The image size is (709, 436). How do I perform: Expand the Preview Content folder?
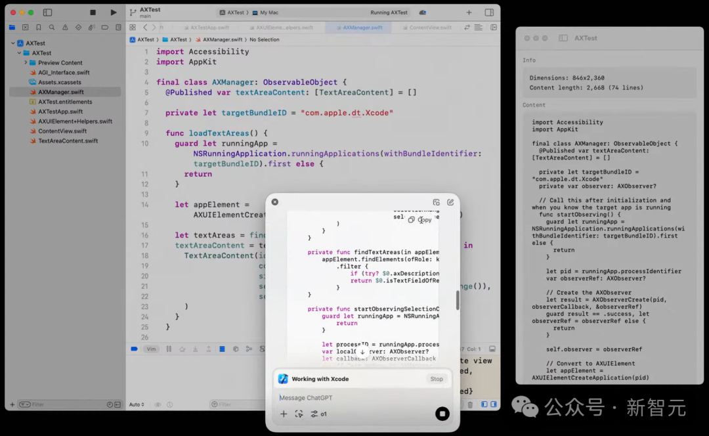click(26, 63)
